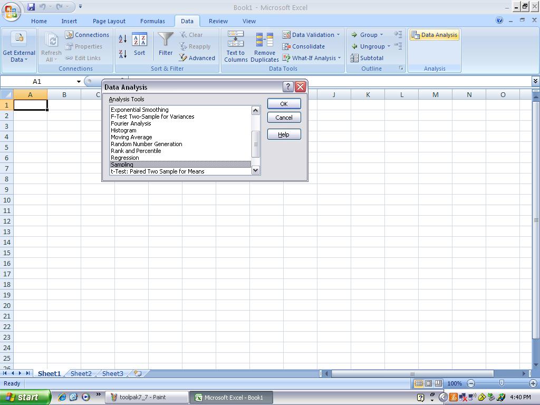
Task: Switch to the Sheet2 worksheet tab
Action: click(81, 373)
